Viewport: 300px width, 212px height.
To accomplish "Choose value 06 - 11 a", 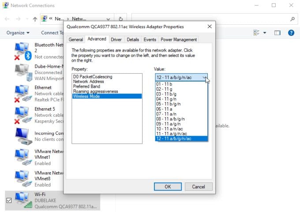I will (x=181, y=109).
